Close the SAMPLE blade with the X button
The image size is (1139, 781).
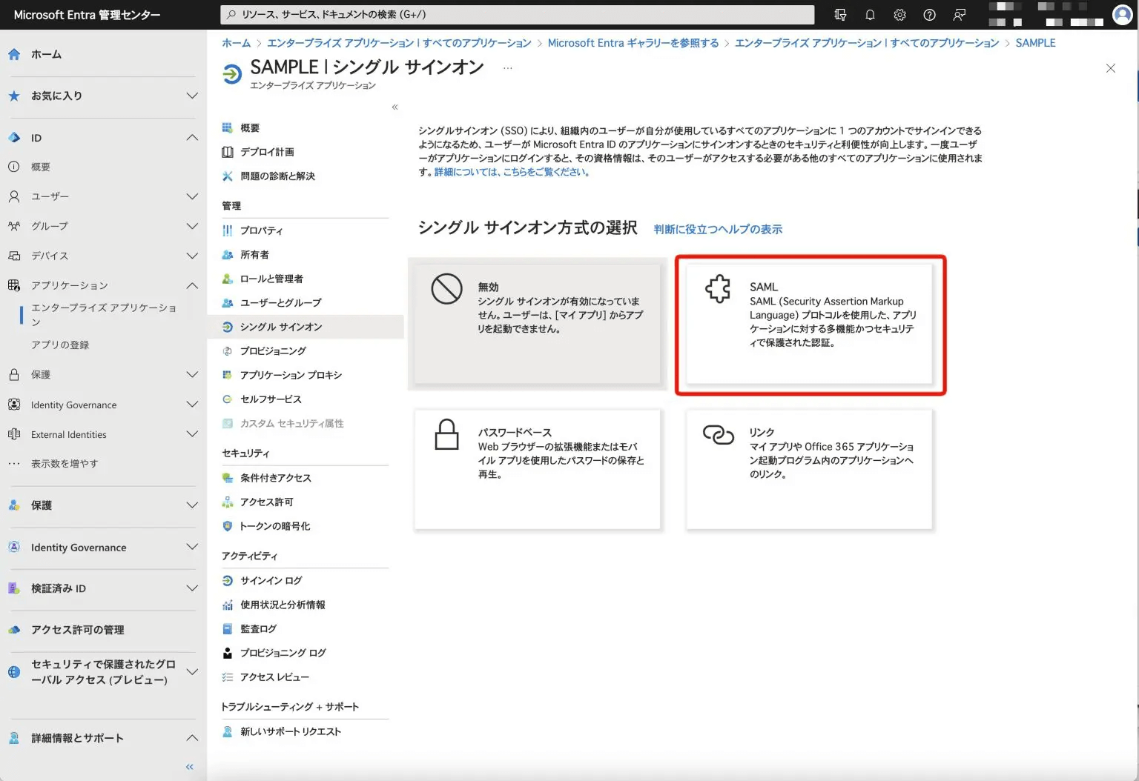pyautogui.click(x=1111, y=68)
